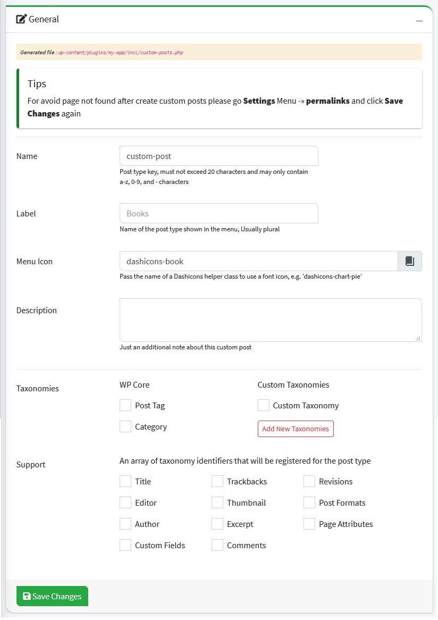Tick the Custom Taxonomy checkbox

263,405
